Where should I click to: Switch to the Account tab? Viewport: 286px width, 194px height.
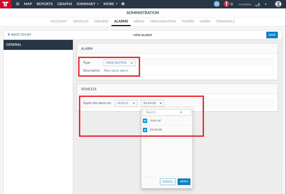point(59,21)
